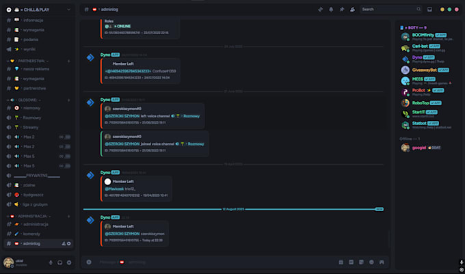Toggle microphone mute in user panel
This screenshot has width=465, height=274.
pyautogui.click(x=51, y=262)
